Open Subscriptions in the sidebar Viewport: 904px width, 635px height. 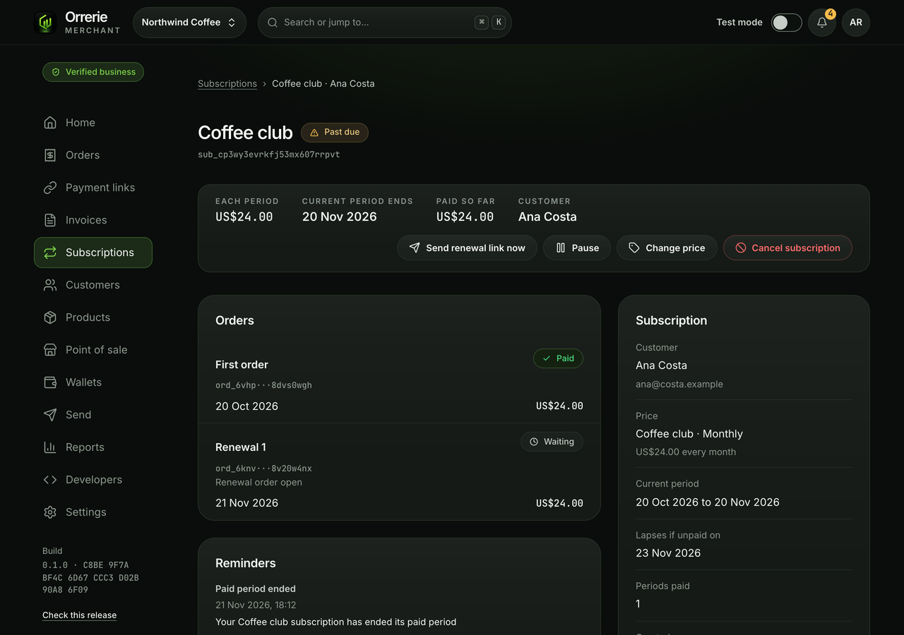(x=93, y=253)
